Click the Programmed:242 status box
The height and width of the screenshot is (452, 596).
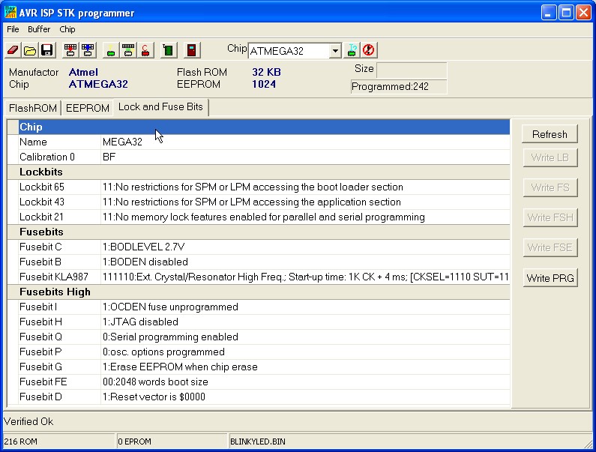[399, 87]
